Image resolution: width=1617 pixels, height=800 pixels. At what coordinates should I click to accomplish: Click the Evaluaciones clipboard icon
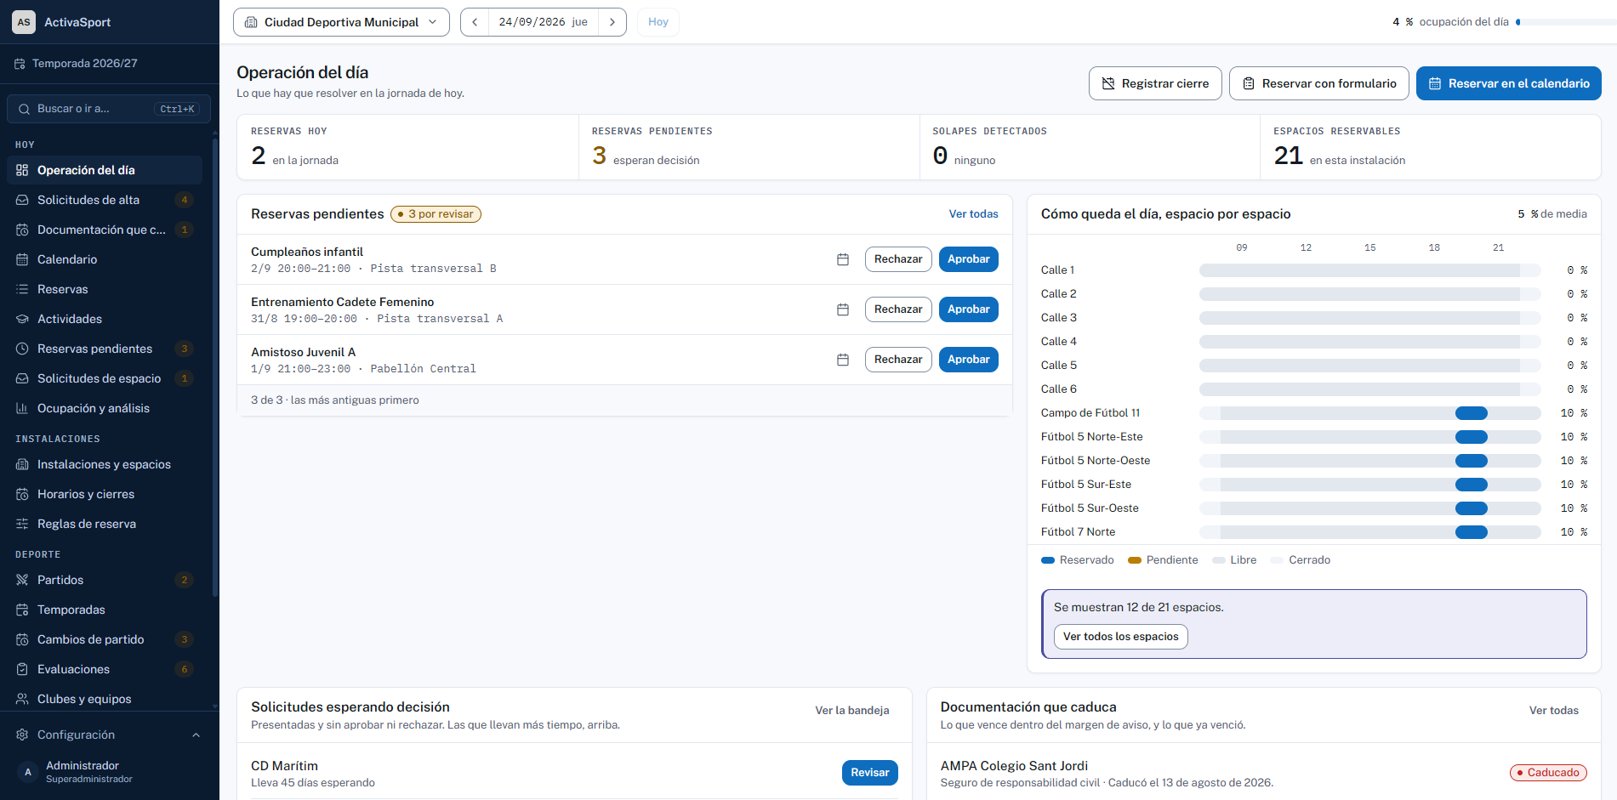[22, 669]
